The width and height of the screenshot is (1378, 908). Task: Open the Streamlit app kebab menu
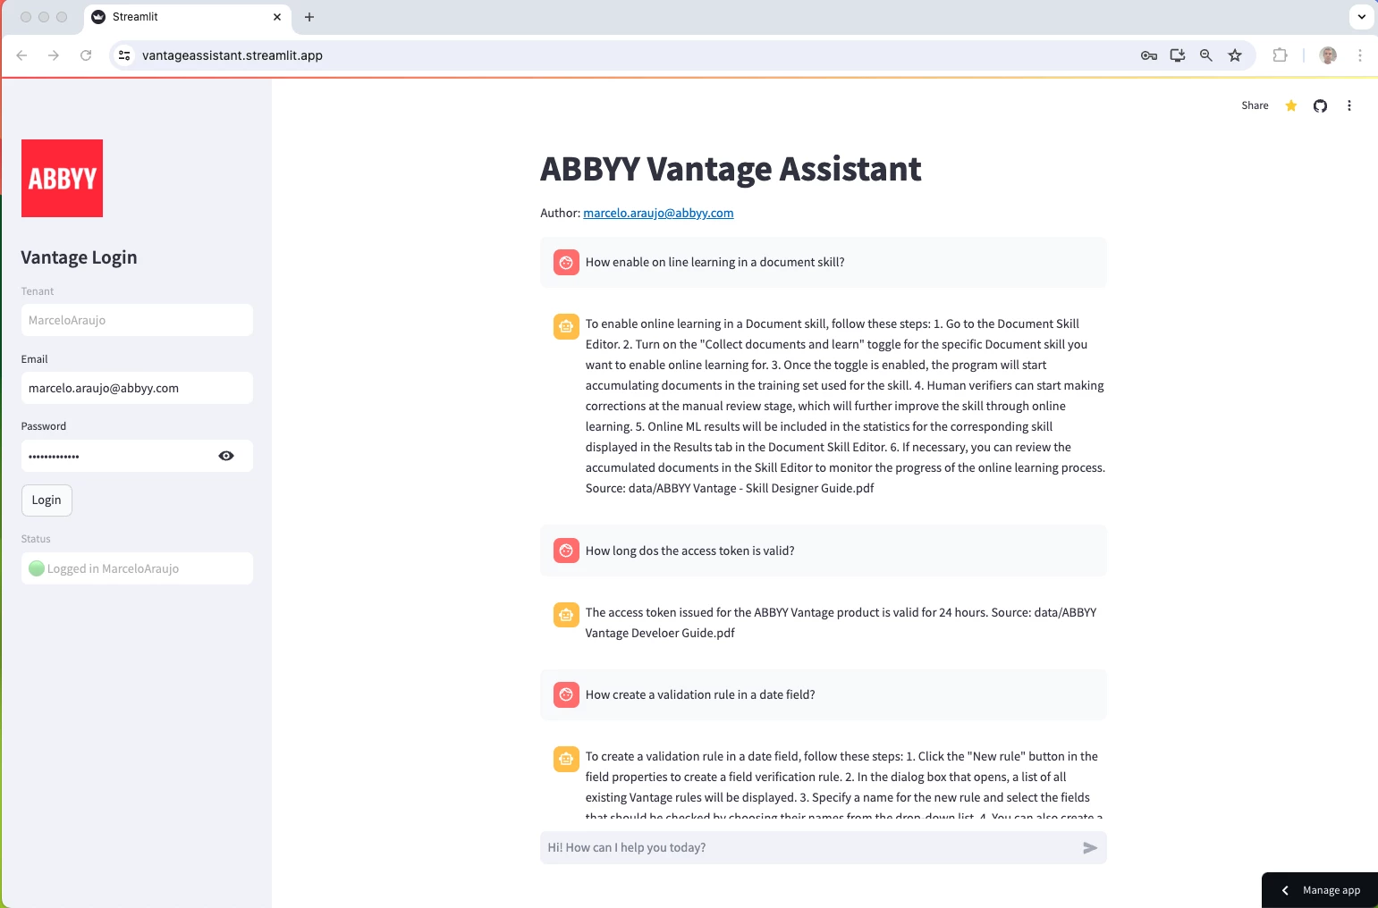1349,105
